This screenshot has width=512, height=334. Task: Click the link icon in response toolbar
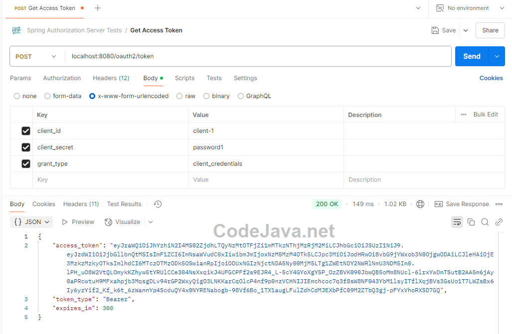(499, 222)
